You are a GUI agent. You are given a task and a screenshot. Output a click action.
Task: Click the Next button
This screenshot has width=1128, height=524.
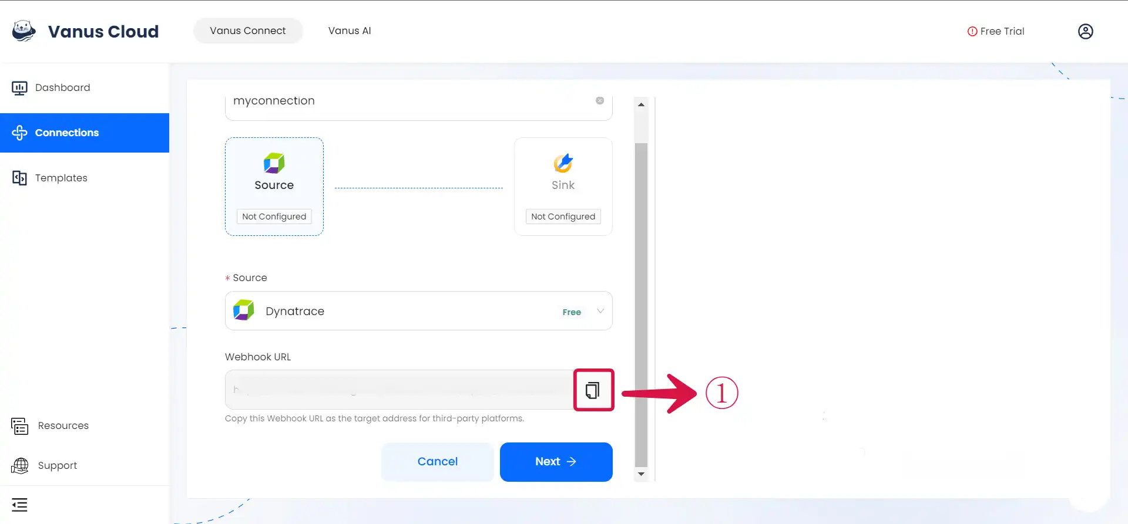[556, 462]
